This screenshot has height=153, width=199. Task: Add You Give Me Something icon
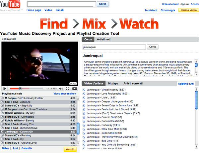[84, 145]
